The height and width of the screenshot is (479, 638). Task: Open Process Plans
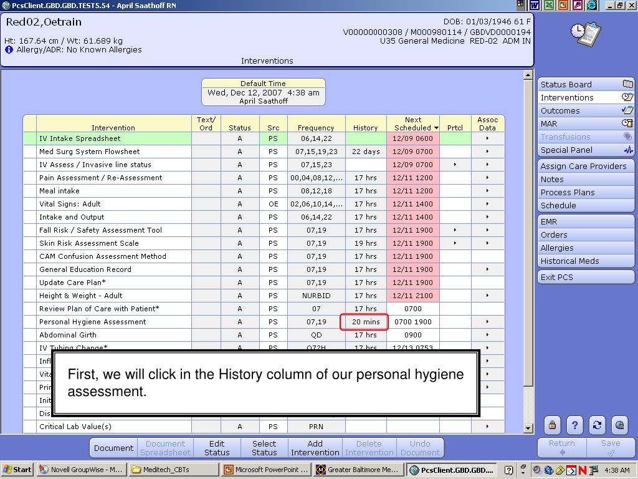[586, 192]
